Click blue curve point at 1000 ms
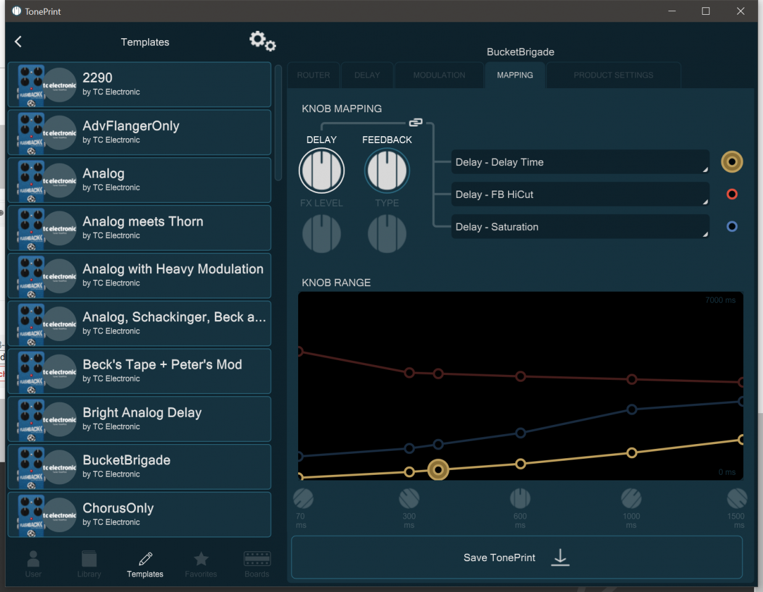Screen dimensions: 763x592 [x=632, y=409]
